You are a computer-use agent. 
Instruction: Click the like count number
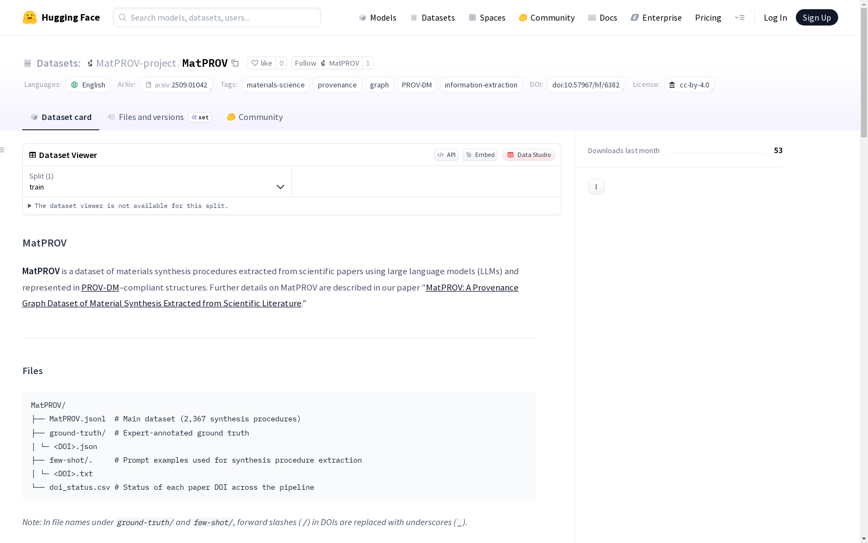(281, 63)
